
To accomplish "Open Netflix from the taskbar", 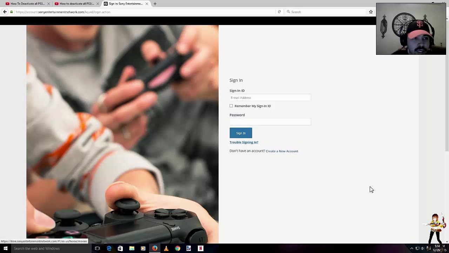I will pyautogui.click(x=200, y=248).
